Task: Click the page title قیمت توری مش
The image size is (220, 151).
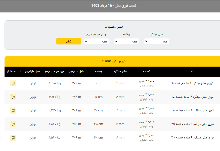Action: (114, 6)
